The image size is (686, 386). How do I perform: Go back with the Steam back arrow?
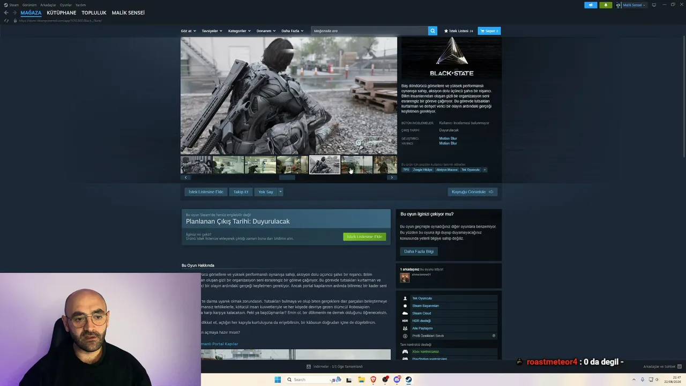click(6, 13)
